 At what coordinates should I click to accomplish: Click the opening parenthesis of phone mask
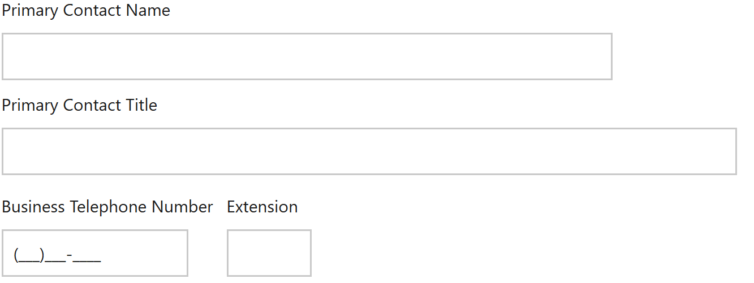pyautogui.click(x=16, y=256)
